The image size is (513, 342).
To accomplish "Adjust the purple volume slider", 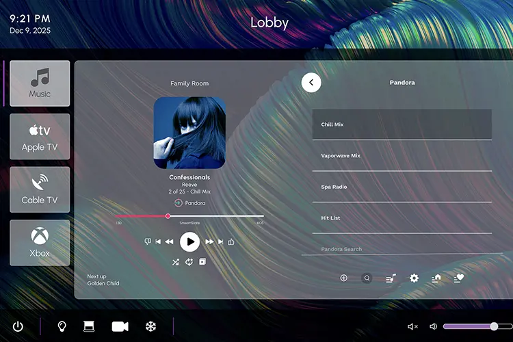I will (477, 326).
